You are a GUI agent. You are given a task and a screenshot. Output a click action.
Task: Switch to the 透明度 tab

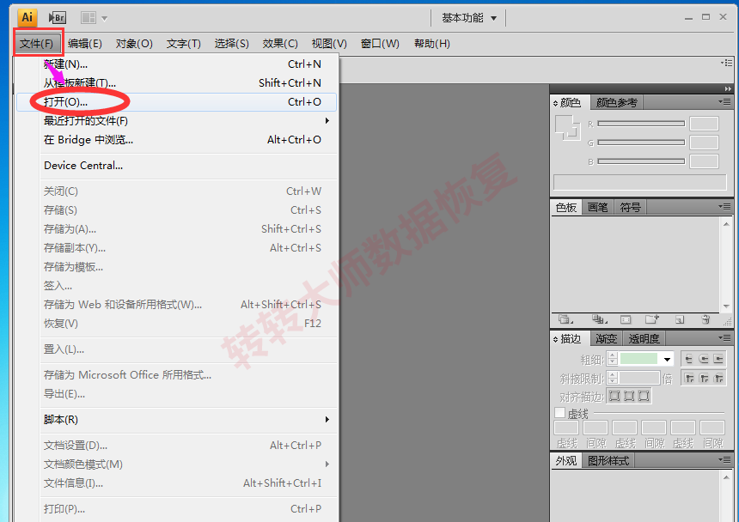pyautogui.click(x=644, y=339)
